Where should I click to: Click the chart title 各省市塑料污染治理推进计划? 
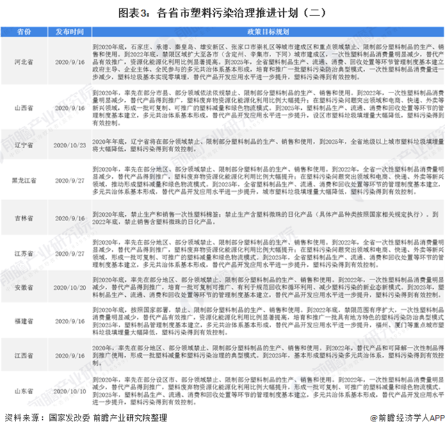click(222, 11)
